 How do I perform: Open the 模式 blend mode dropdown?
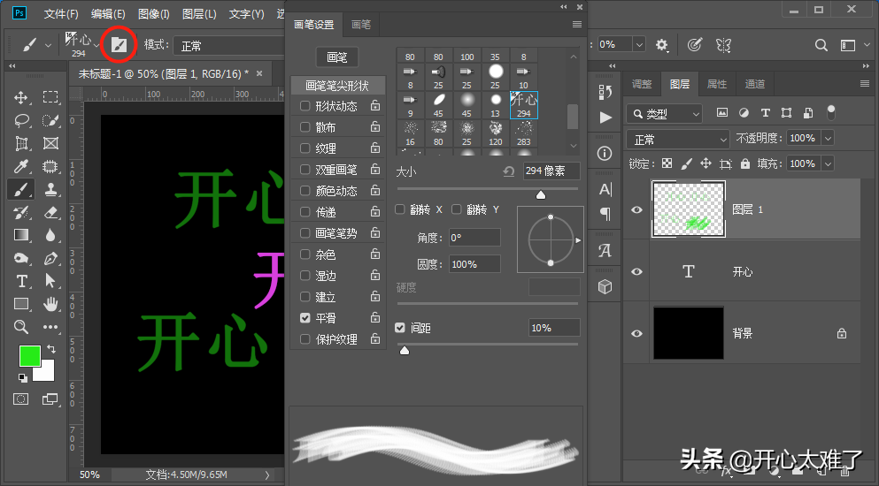(x=230, y=46)
